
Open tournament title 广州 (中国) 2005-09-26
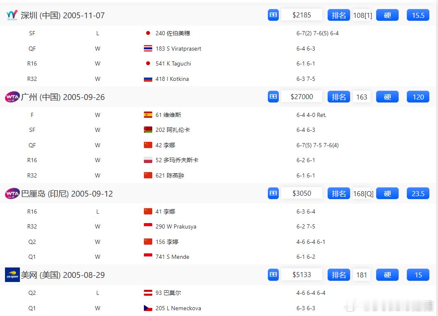click(63, 97)
